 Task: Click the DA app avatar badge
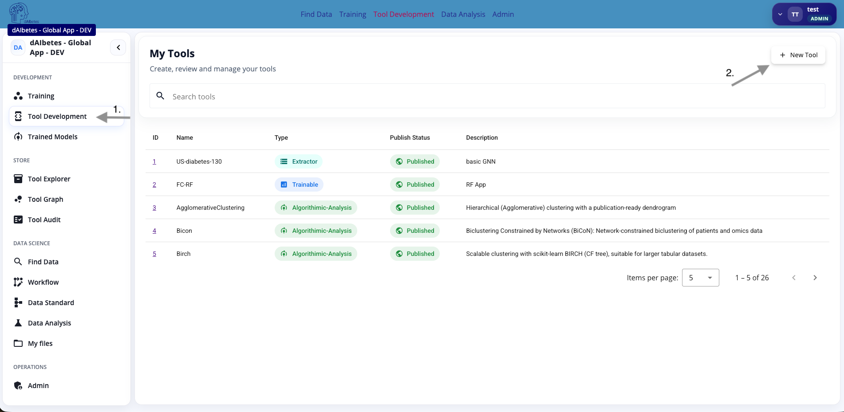click(x=18, y=47)
